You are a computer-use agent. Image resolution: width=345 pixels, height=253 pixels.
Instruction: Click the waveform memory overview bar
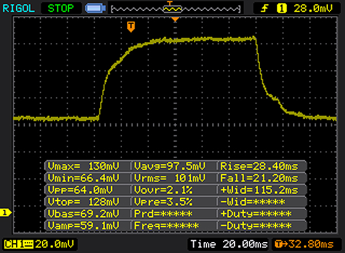pos(175,9)
